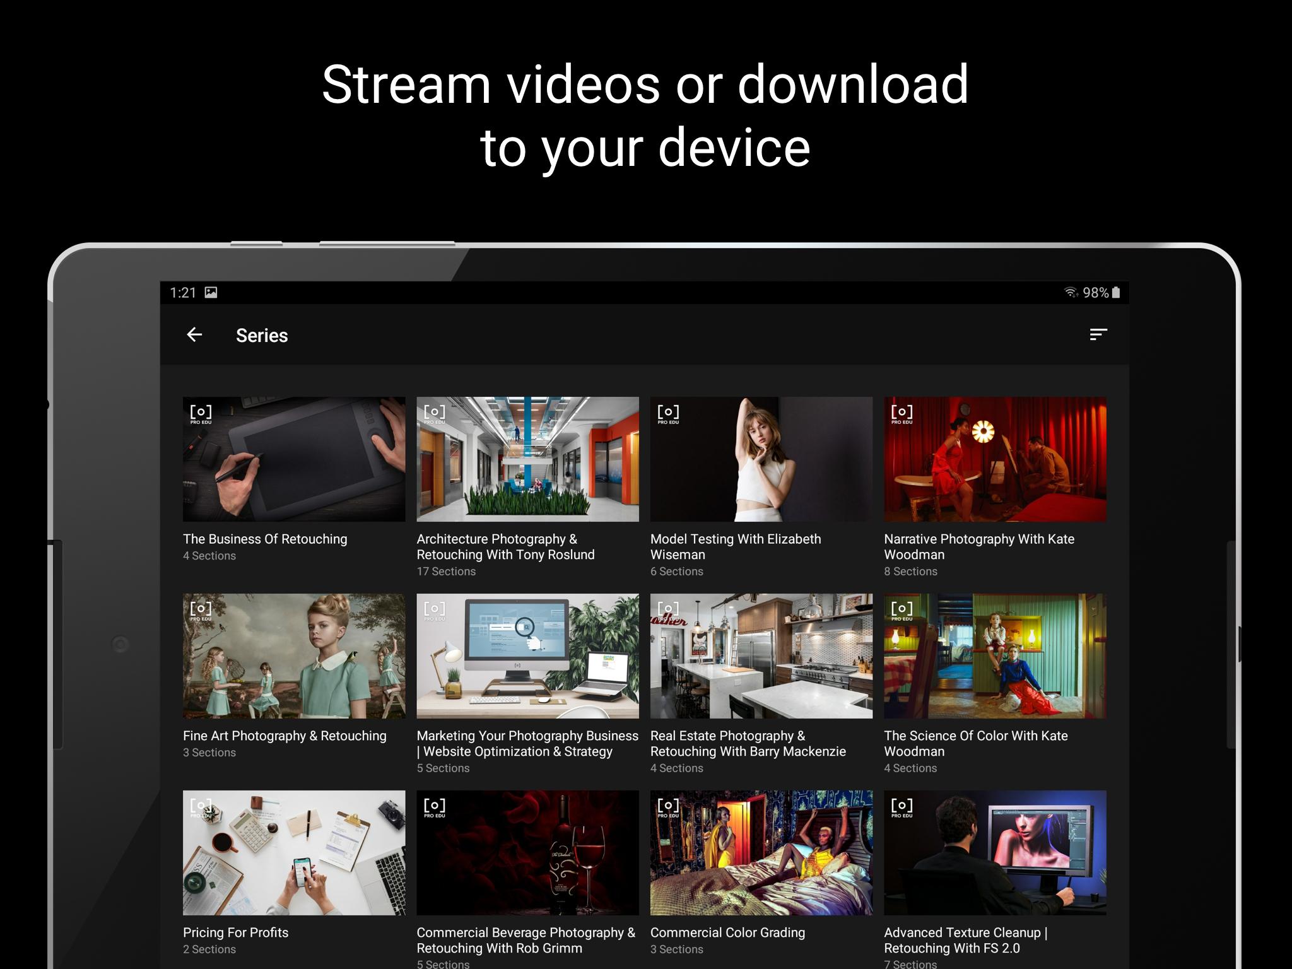Tap the battery icon in status bar
This screenshot has width=1292, height=969.
coord(1115,292)
